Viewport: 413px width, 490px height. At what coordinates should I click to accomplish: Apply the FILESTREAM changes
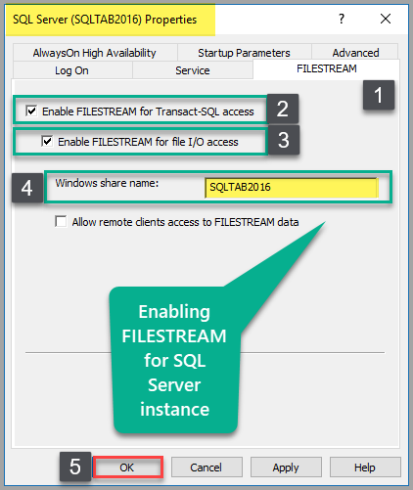tap(286, 468)
